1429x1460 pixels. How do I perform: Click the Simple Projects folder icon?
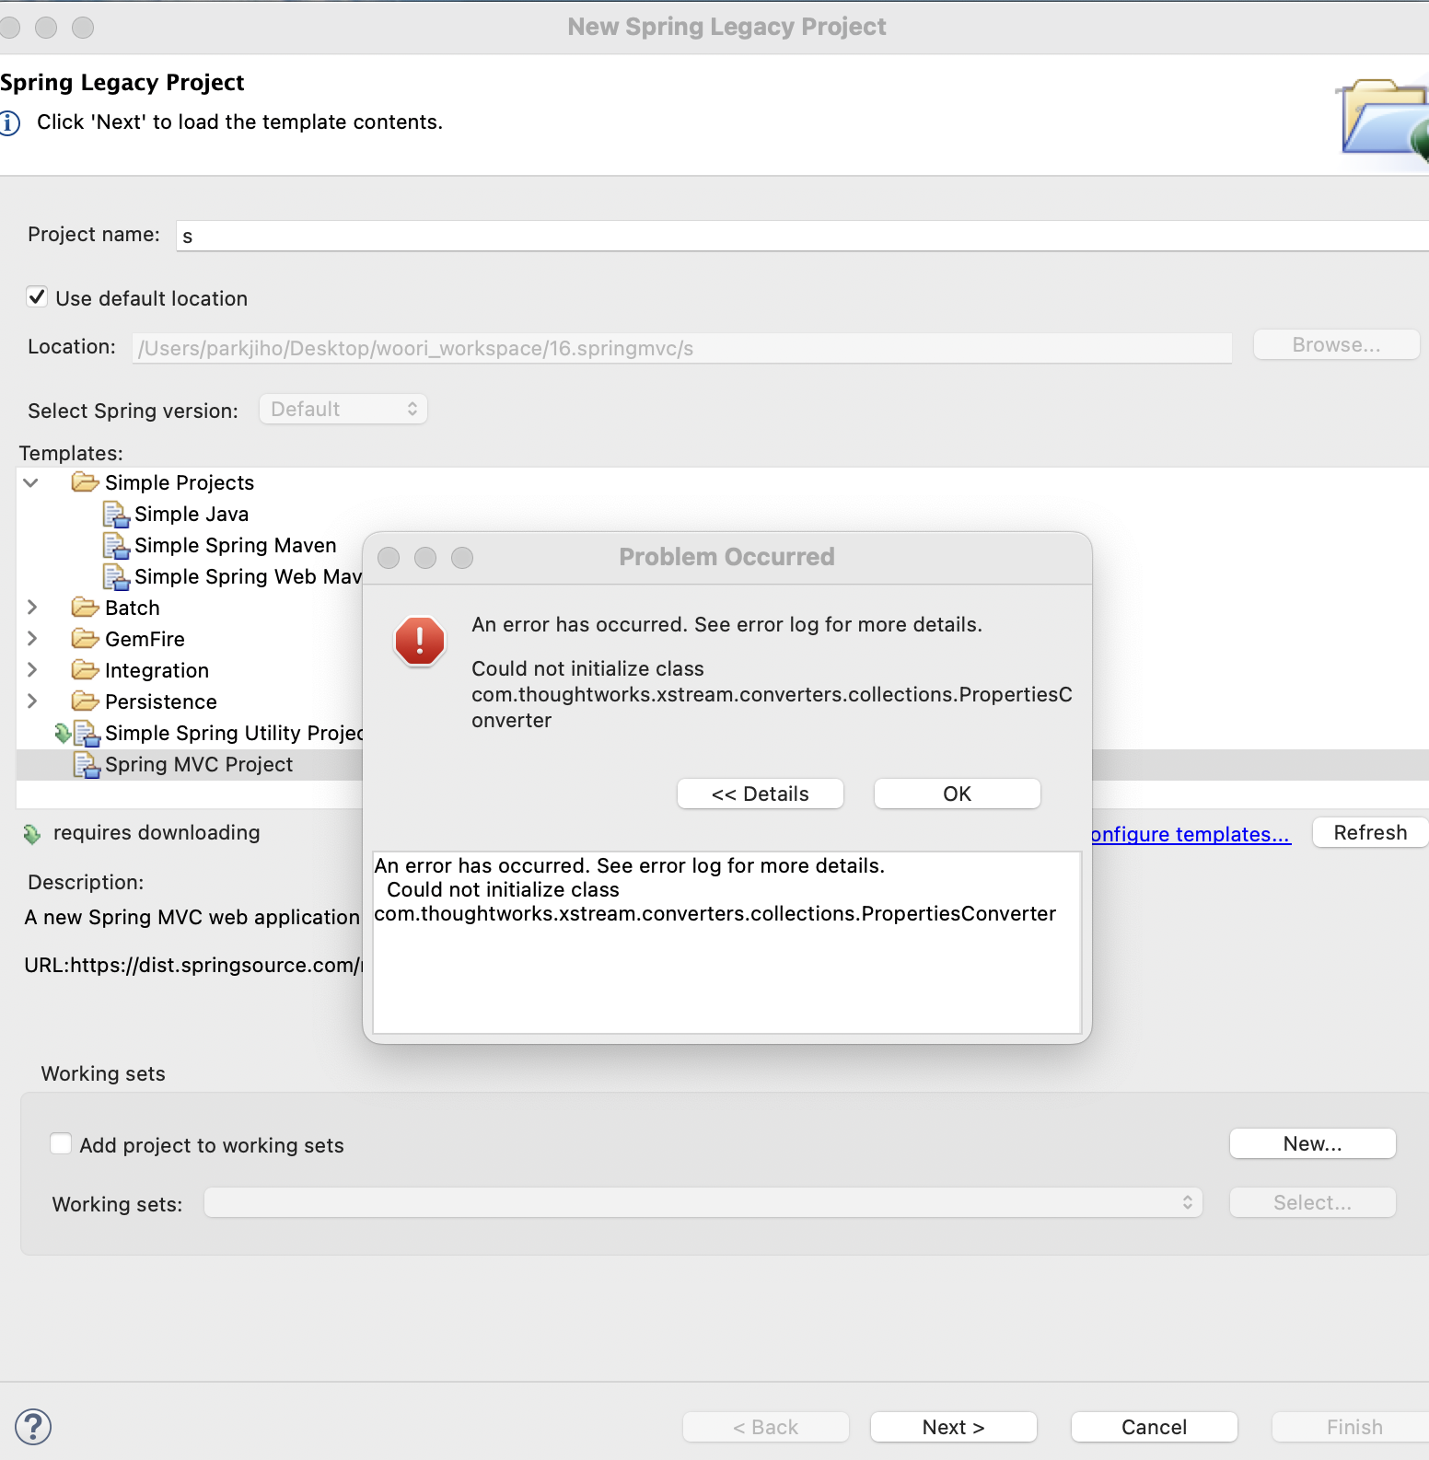85,481
